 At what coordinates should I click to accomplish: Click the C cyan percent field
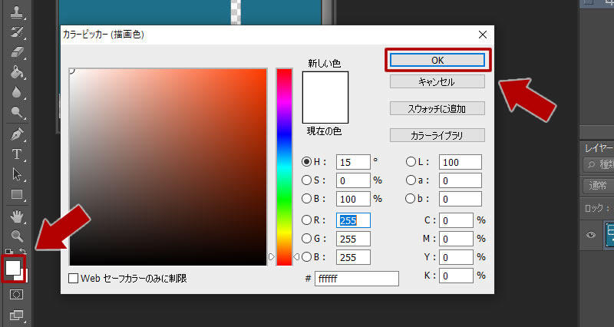pyautogui.click(x=456, y=220)
